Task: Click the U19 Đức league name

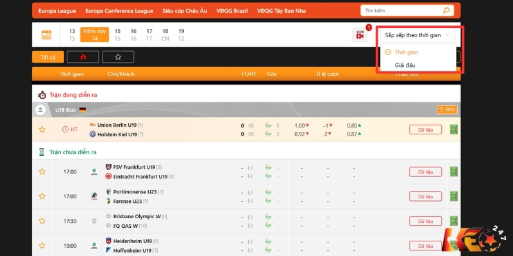Action: pos(65,110)
